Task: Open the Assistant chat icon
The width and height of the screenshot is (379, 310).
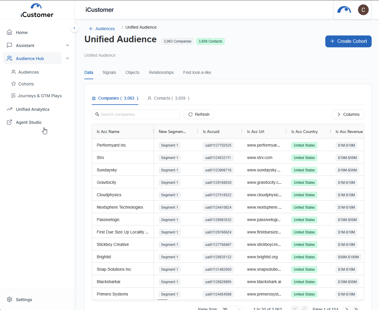Action: pos(9,45)
